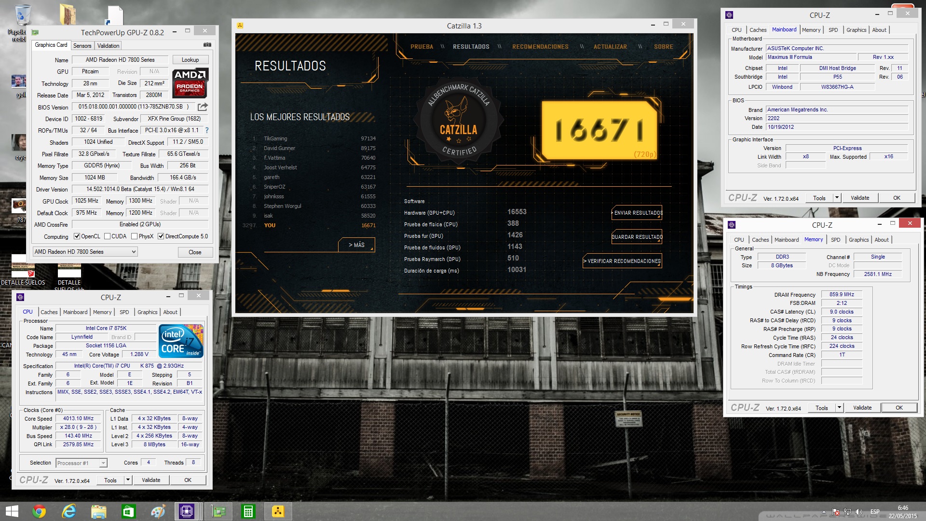Viewport: 926px width, 521px height.
Task: Click Validate in the Memory CPU-Z window
Action: [862, 408]
